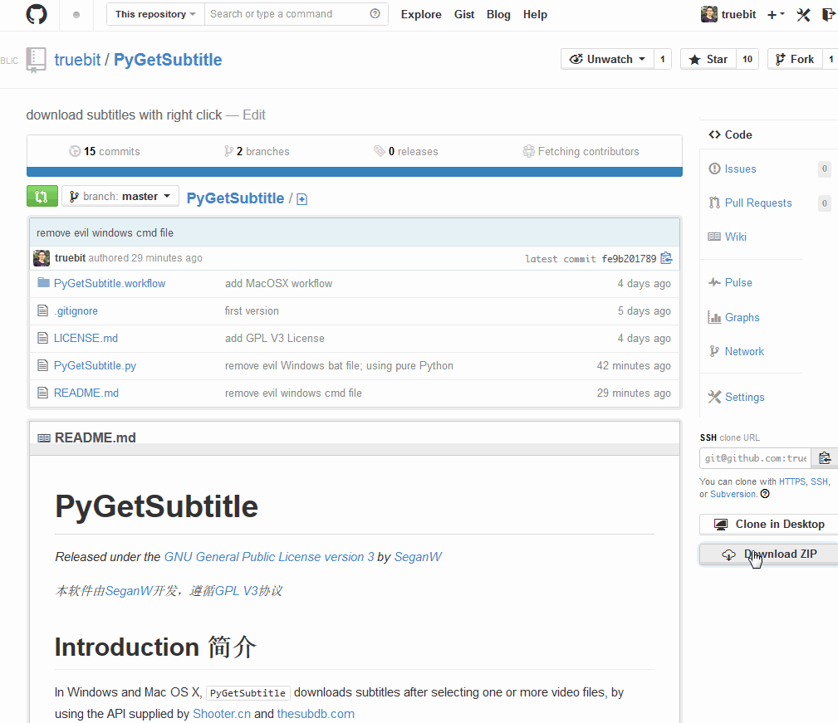The image size is (838, 723).
Task: Open .gitignore file
Action: pyautogui.click(x=76, y=310)
